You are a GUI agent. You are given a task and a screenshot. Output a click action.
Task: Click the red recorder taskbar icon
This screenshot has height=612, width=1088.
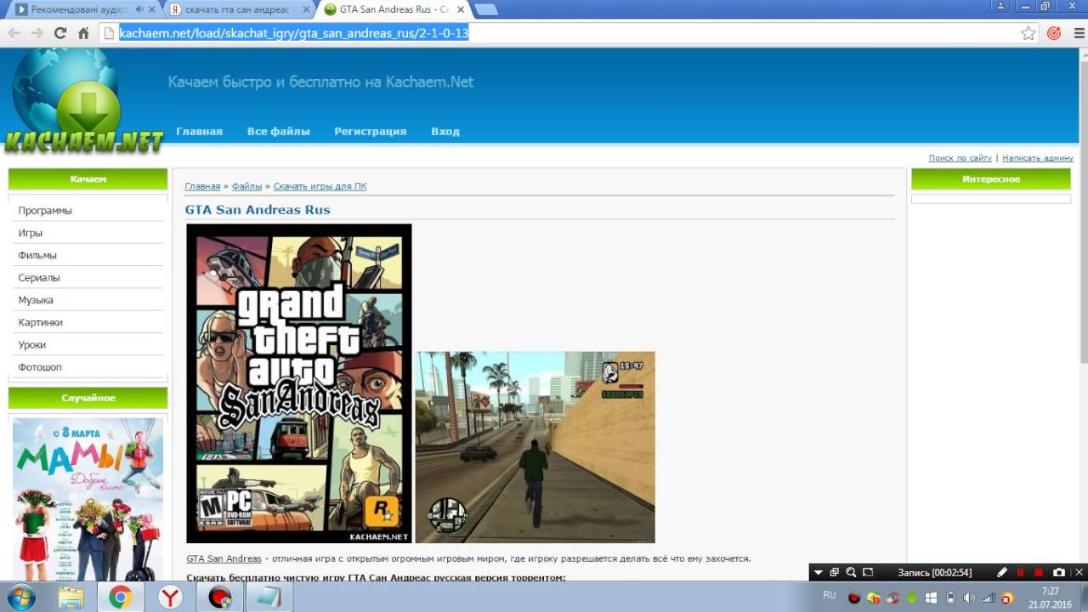(219, 598)
